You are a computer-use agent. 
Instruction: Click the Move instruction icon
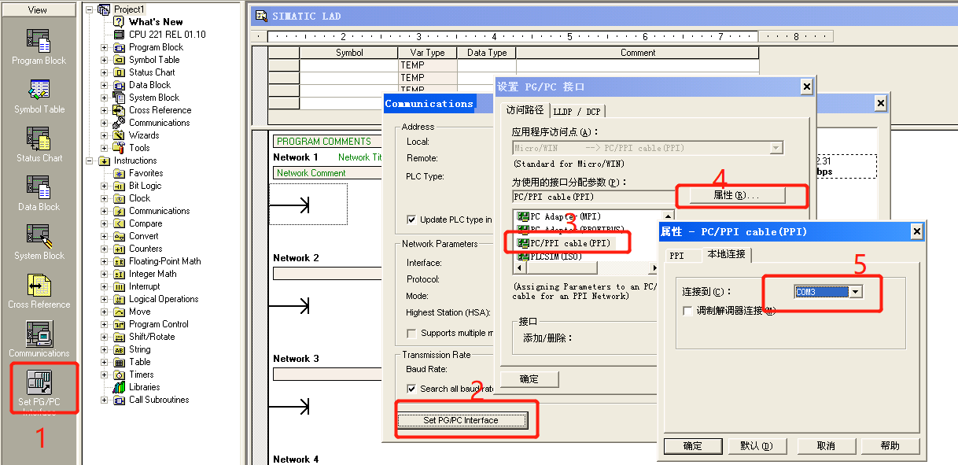point(119,312)
